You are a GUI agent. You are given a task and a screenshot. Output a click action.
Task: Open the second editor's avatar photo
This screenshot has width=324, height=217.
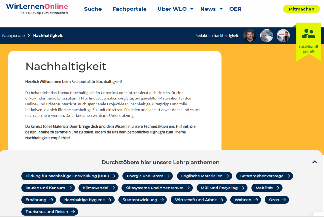266,36
